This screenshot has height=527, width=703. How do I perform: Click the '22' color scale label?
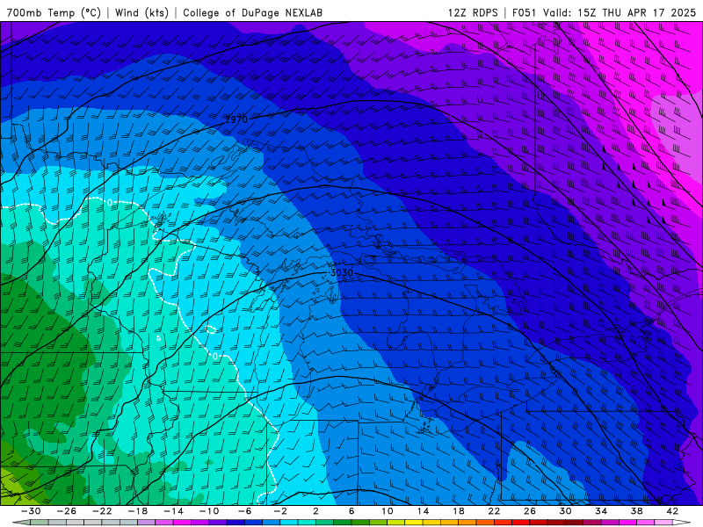pyautogui.click(x=494, y=511)
